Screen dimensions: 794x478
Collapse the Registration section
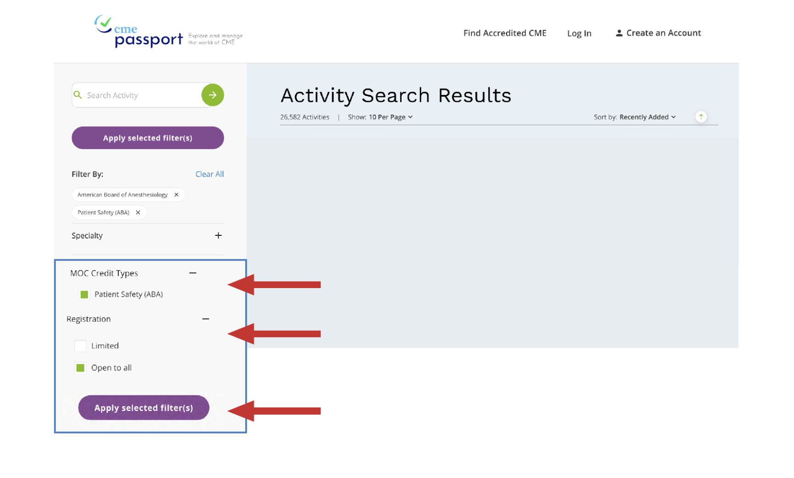pyautogui.click(x=206, y=319)
